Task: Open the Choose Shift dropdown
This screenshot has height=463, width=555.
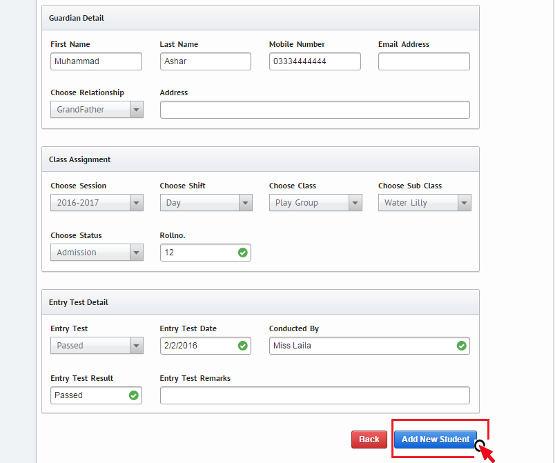Action: tap(206, 203)
